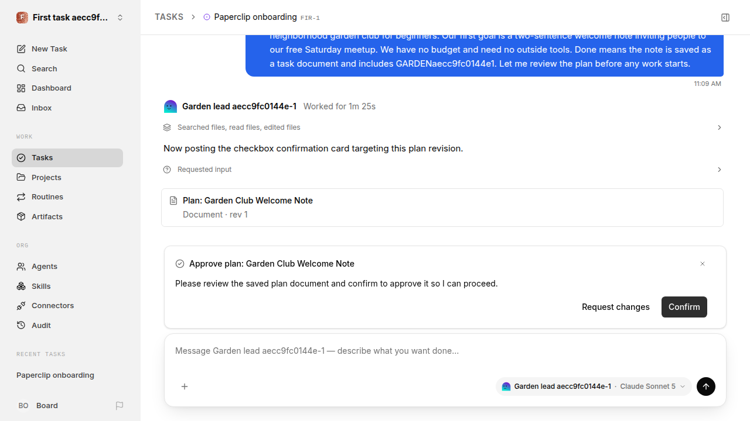
Task: Click the Agents people icon
Action: (21, 267)
